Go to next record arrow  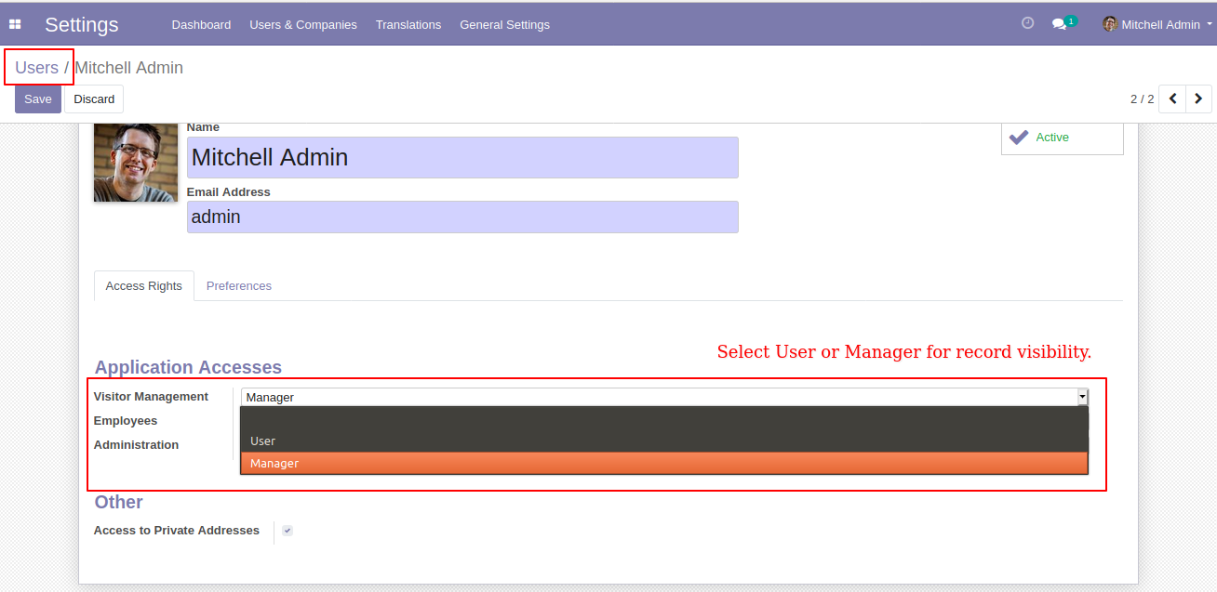[x=1198, y=99]
